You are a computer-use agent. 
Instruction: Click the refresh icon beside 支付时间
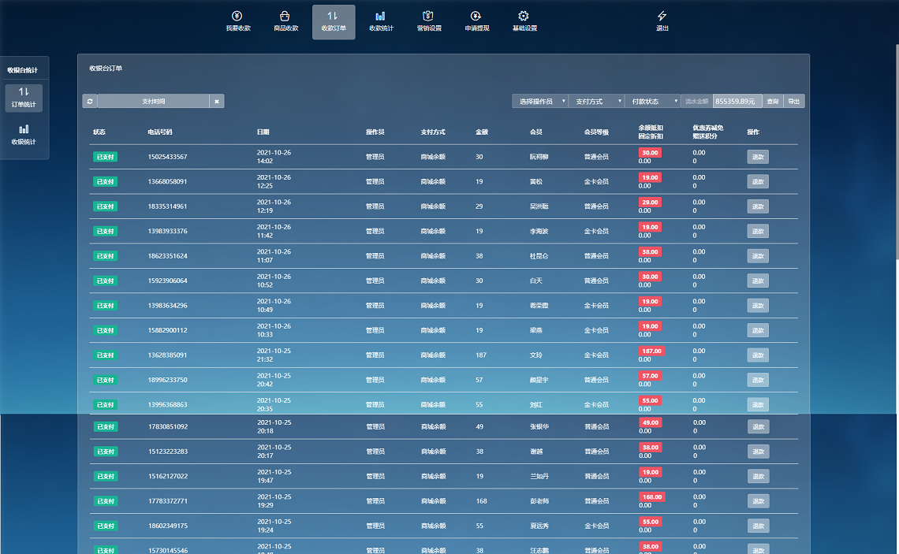tap(90, 101)
